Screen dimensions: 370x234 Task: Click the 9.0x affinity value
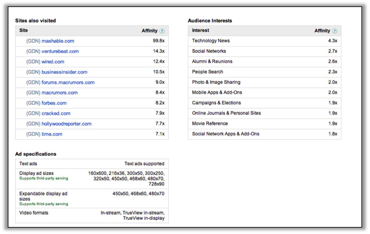160,82
